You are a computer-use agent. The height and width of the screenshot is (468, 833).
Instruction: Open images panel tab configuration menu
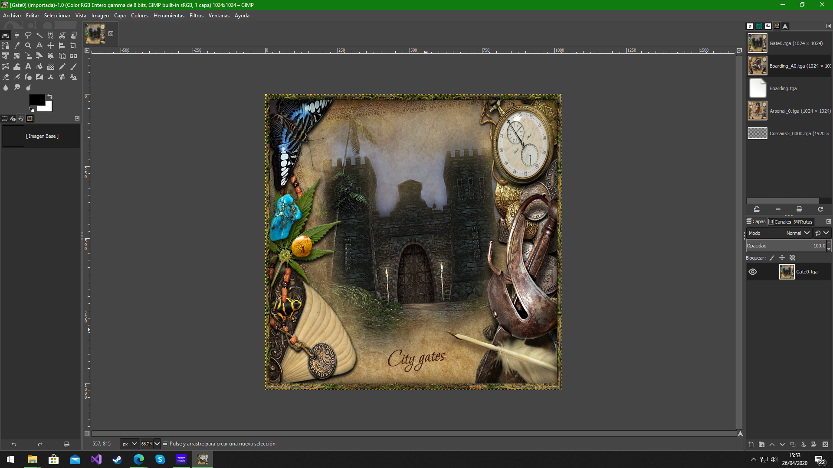click(x=828, y=26)
